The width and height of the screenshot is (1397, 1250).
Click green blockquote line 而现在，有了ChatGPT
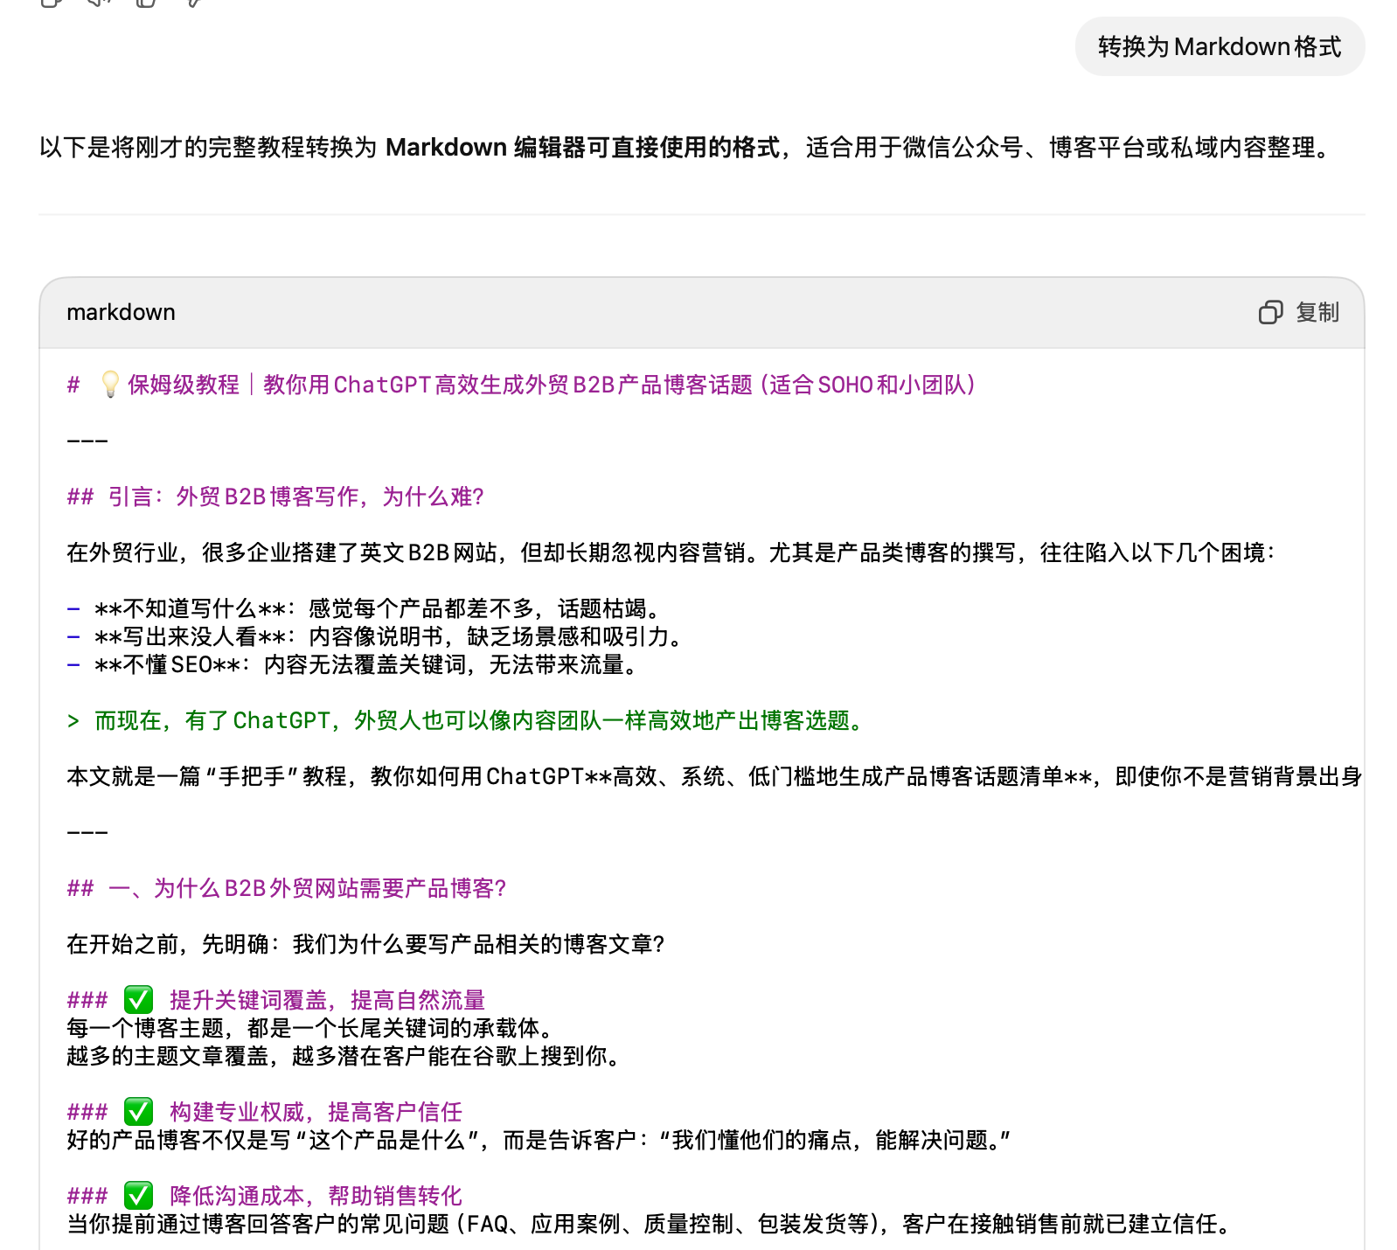tap(467, 720)
